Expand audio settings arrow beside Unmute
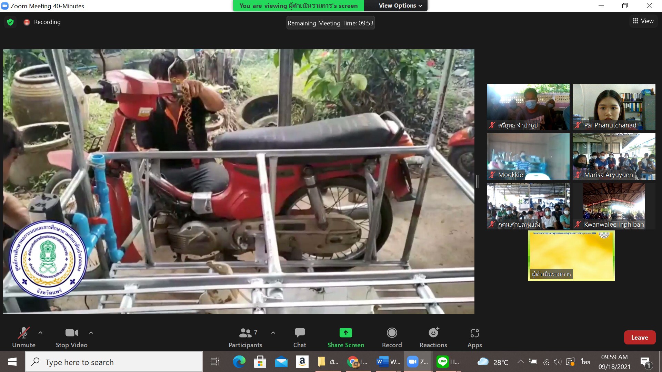This screenshot has height=372, width=662. point(40,333)
